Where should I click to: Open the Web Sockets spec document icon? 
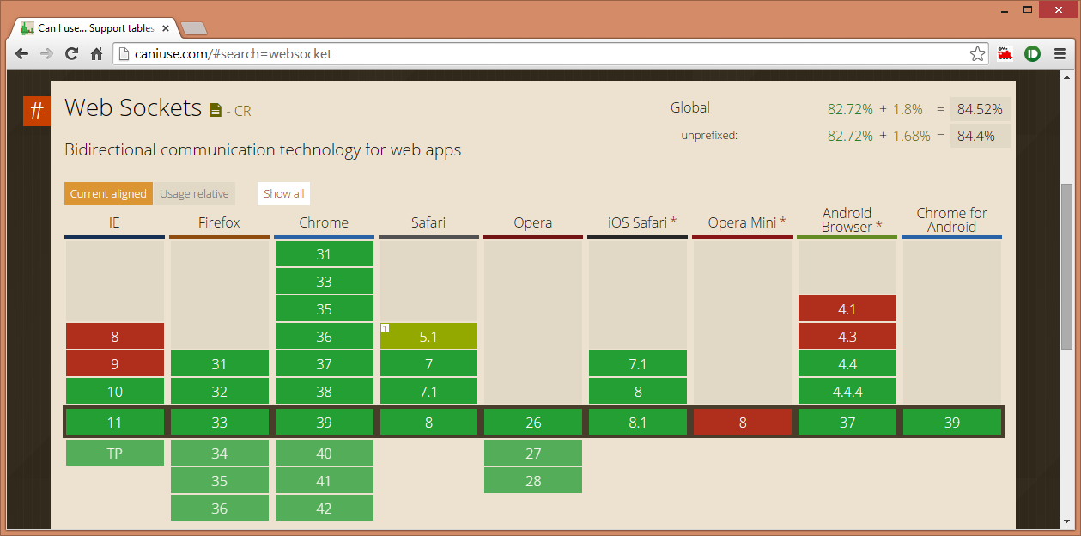click(x=215, y=111)
